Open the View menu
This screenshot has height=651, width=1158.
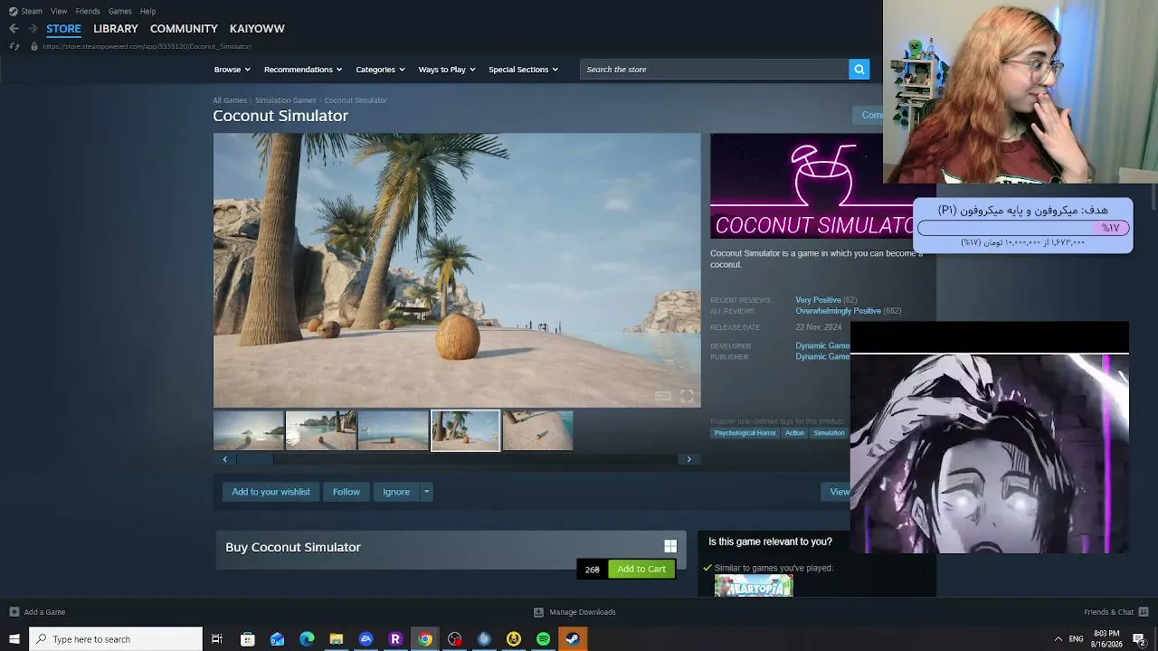[59, 11]
